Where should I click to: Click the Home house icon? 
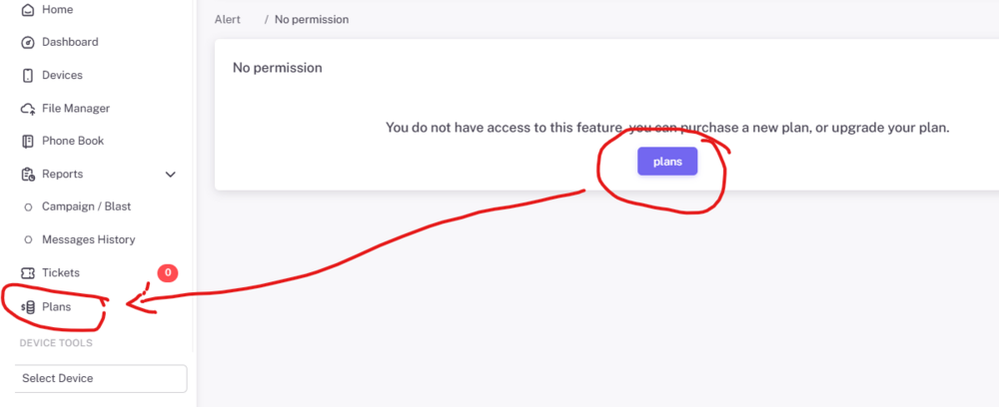pyautogui.click(x=28, y=10)
